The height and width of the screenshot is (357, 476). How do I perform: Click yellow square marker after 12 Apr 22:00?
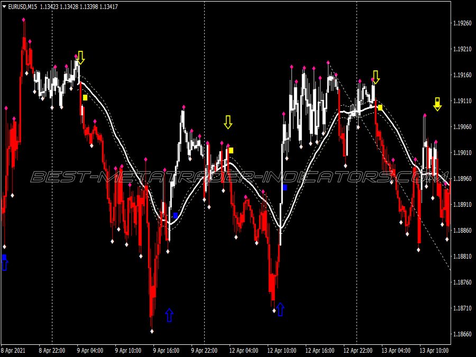coord(380,107)
